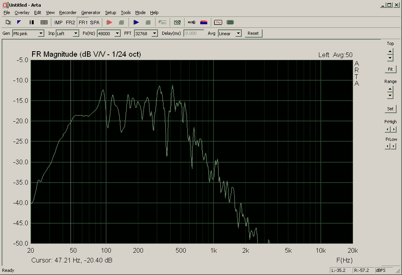Open the Avg type dropdown Linear
The height and width of the screenshot is (275, 402).
(230, 34)
